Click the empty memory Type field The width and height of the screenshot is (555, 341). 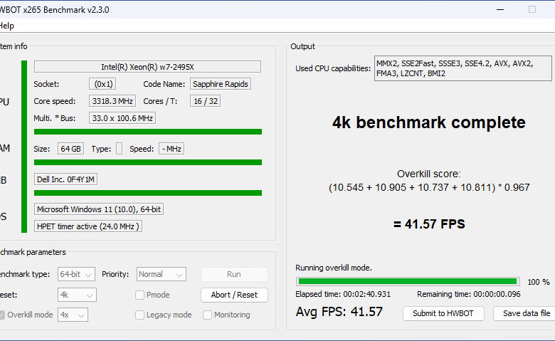(x=120, y=149)
